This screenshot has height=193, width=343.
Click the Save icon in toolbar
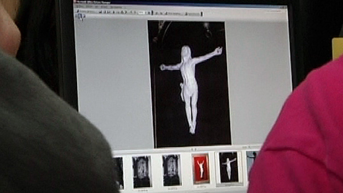click(x=101, y=13)
